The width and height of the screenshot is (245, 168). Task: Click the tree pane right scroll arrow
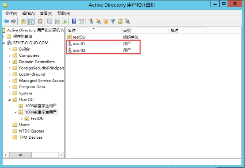[61, 155]
